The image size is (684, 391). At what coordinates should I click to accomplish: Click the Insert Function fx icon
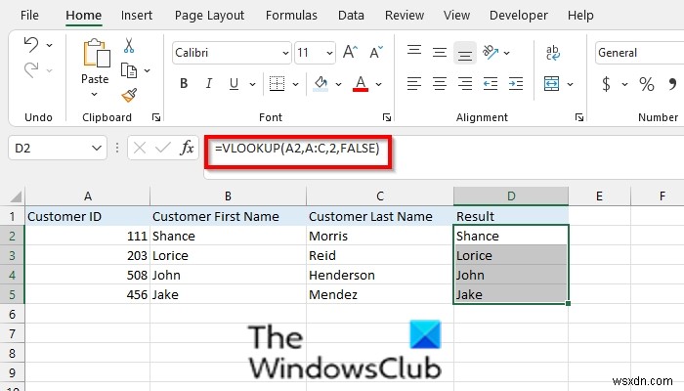point(187,148)
